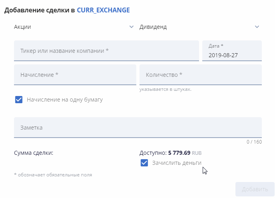The image size is (275, 198).
Task: Focus the Заметка note field
Action: [138, 128]
